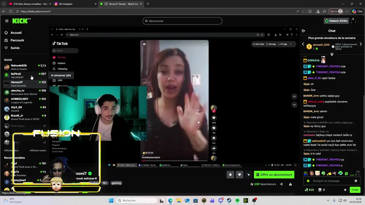365x205 pixels.
Task: Open Spotify from taskbar
Action: pos(237,200)
